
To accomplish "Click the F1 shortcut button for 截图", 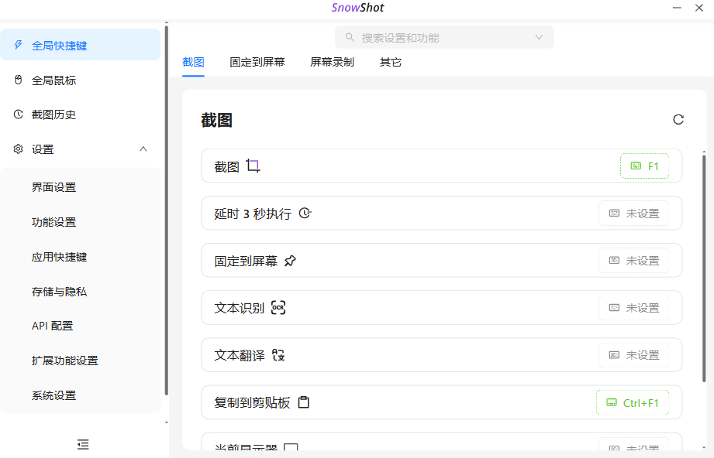I will [644, 166].
